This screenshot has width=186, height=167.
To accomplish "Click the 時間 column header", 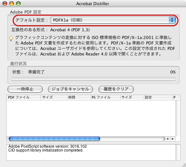I will tap(79, 97).
